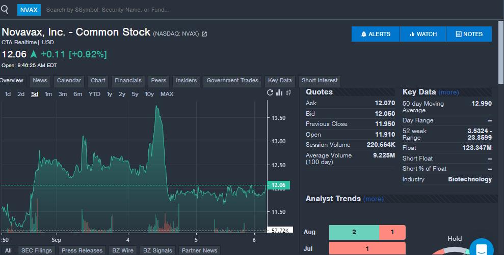Click the Ask value 12.070
This screenshot has height=255, width=504.
pos(385,103)
